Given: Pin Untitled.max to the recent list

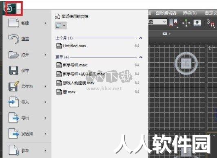Looking at the screenshot, I should pos(137,46).
